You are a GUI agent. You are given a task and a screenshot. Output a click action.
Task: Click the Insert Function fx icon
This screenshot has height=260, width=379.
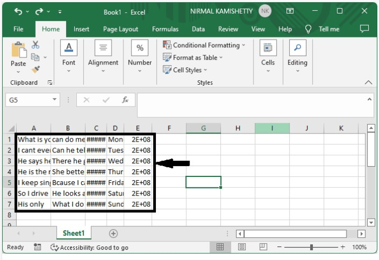(125, 100)
